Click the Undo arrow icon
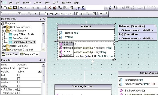The image size is (158, 95). click(22, 8)
